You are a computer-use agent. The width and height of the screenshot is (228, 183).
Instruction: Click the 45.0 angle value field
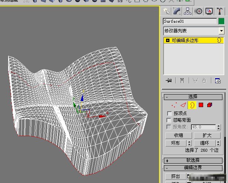[x=203, y=127]
